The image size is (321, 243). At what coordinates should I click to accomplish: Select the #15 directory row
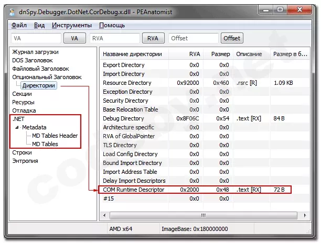(x=205, y=198)
